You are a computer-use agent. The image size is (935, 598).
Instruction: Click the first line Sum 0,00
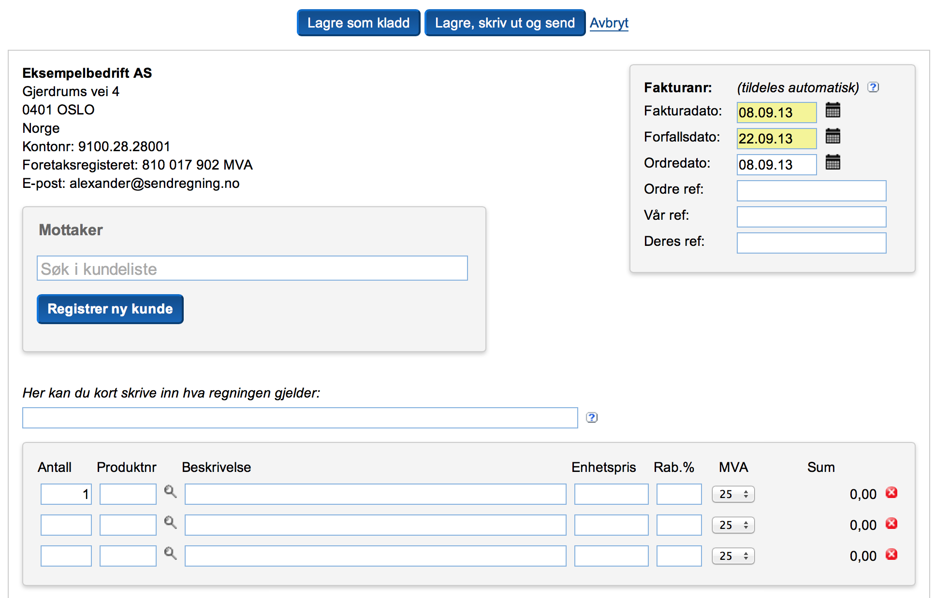(863, 494)
